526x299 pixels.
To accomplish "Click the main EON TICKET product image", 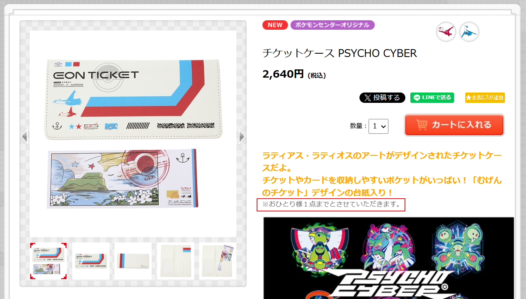I will click(x=133, y=134).
